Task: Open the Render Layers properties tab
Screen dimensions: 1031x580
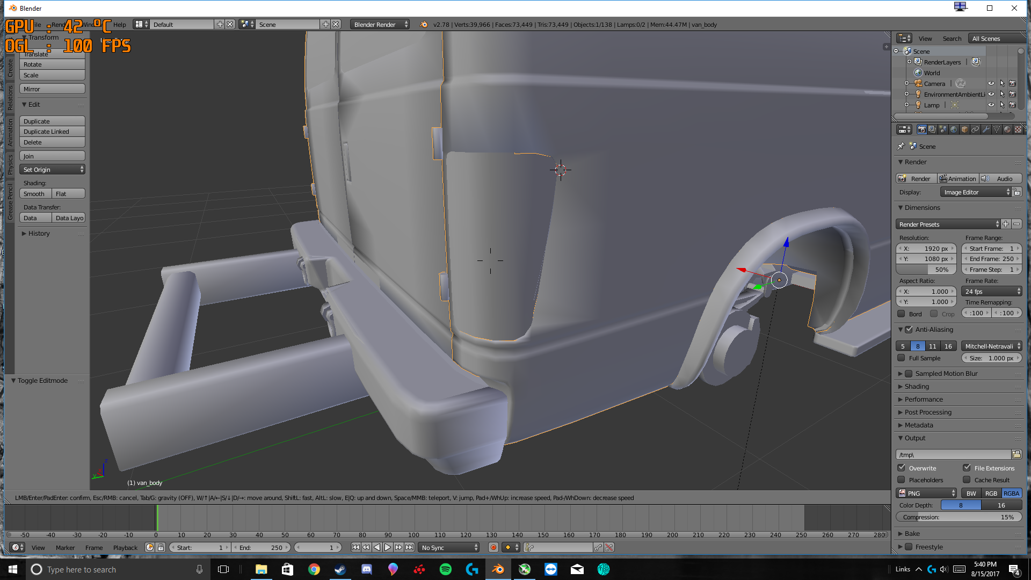Action: 932,129
